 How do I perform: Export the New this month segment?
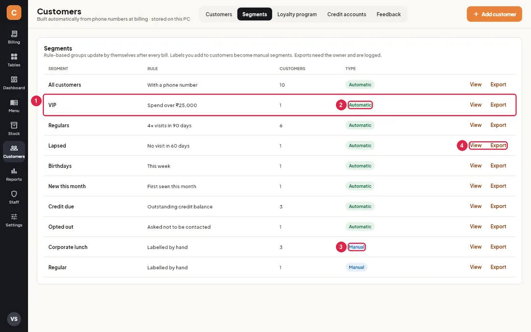pos(498,186)
